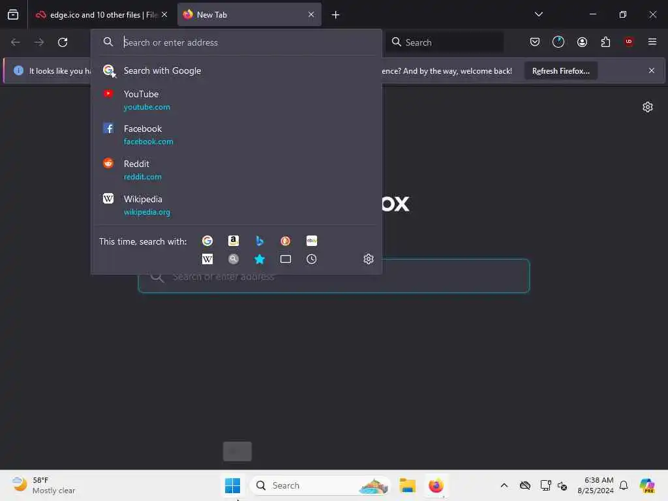
Task: Open the muted sound tray icon
Action: pos(562,485)
